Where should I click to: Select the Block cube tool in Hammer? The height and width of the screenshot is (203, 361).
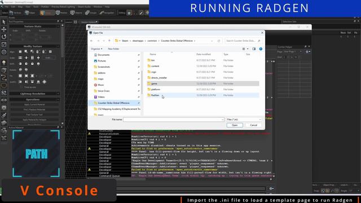tap(4, 70)
